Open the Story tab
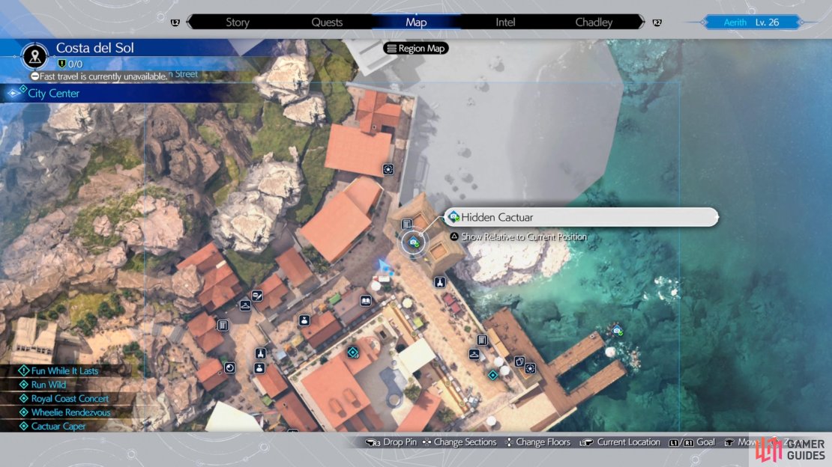 (237, 22)
